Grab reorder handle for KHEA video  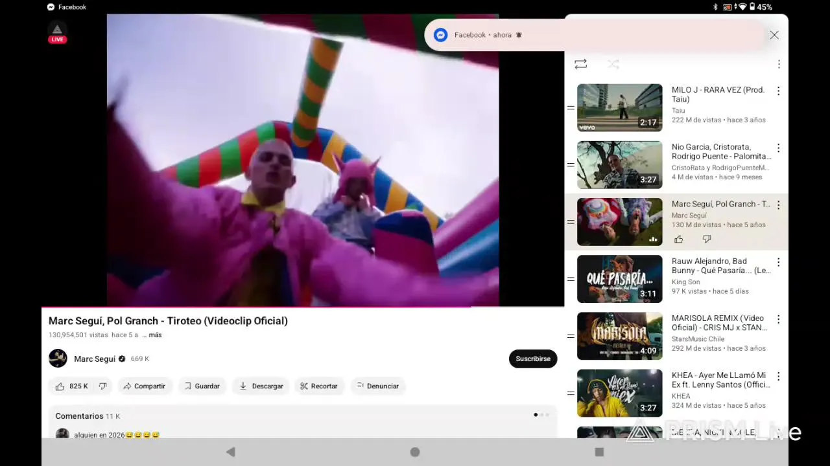click(x=571, y=393)
